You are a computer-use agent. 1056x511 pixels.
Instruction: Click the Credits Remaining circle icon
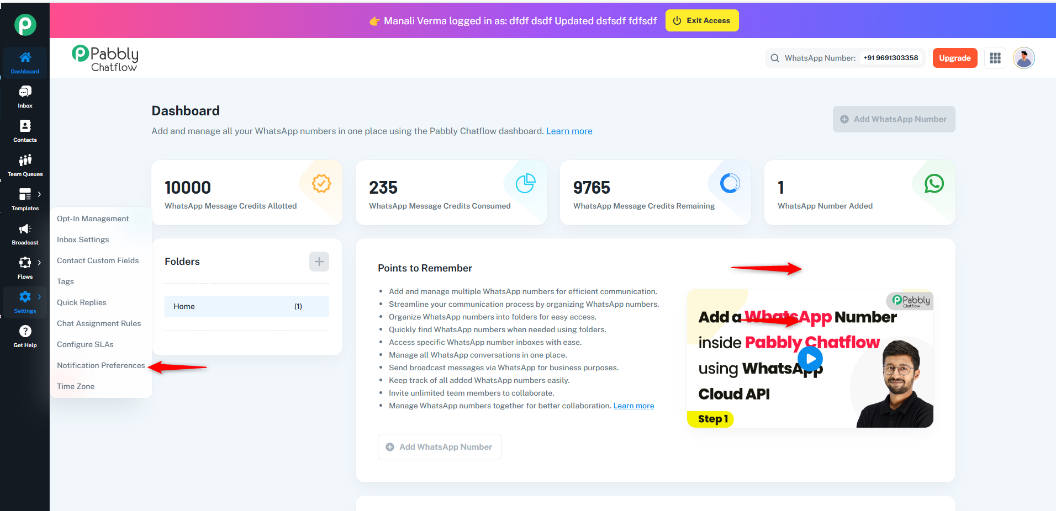(730, 183)
